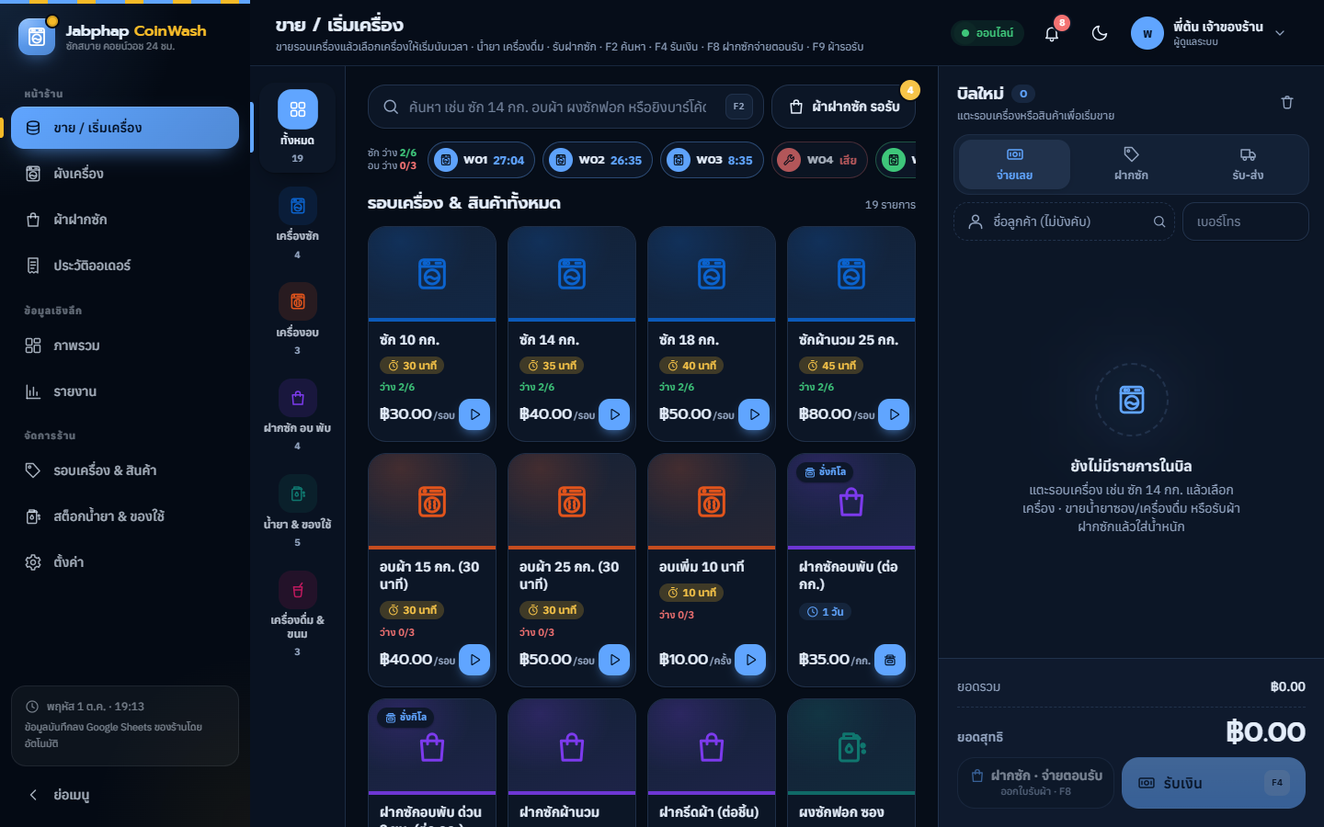The height and width of the screenshot is (827, 1324).
Task: Select broken machine W04 chip
Action: point(820,160)
